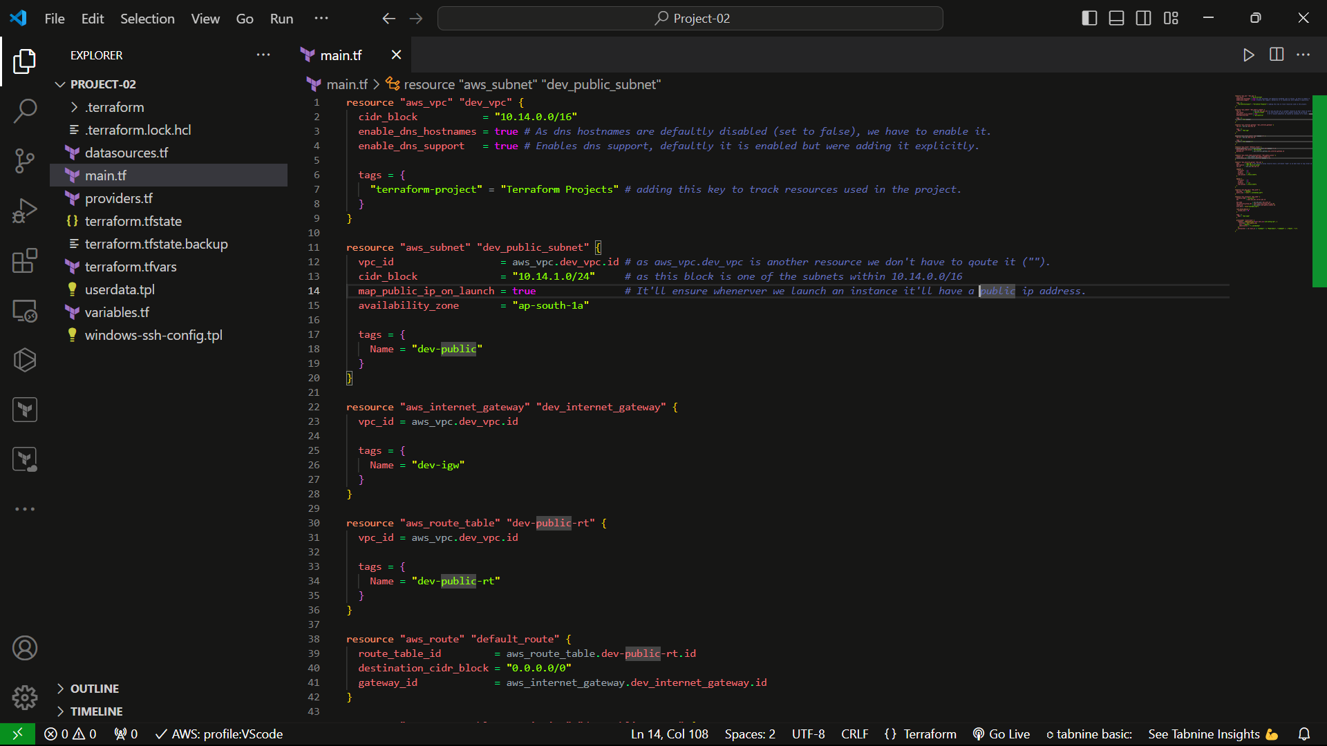This screenshot has height=746, width=1327.
Task: Toggle the bottom Panel layout button
Action: [x=1116, y=19]
